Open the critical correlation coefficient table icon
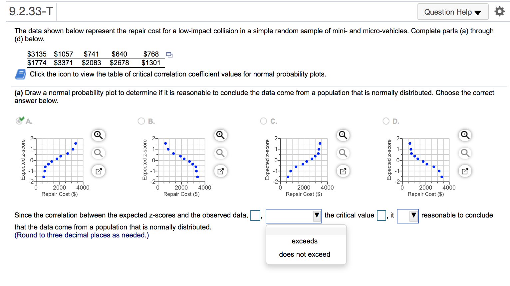 [x=21, y=74]
